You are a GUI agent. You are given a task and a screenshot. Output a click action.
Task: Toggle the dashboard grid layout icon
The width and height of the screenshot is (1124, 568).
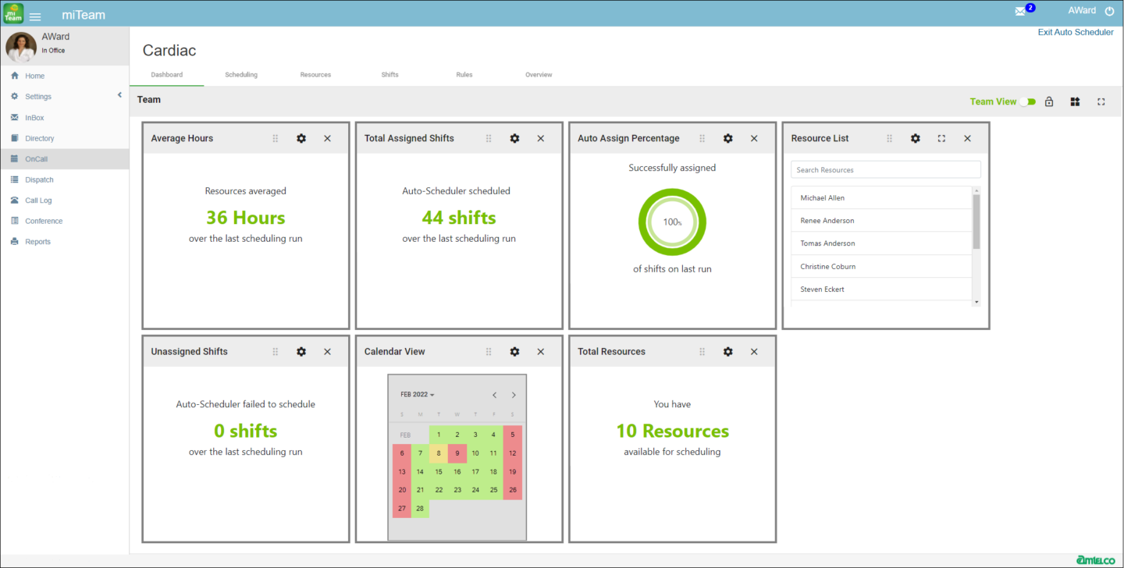(1075, 101)
